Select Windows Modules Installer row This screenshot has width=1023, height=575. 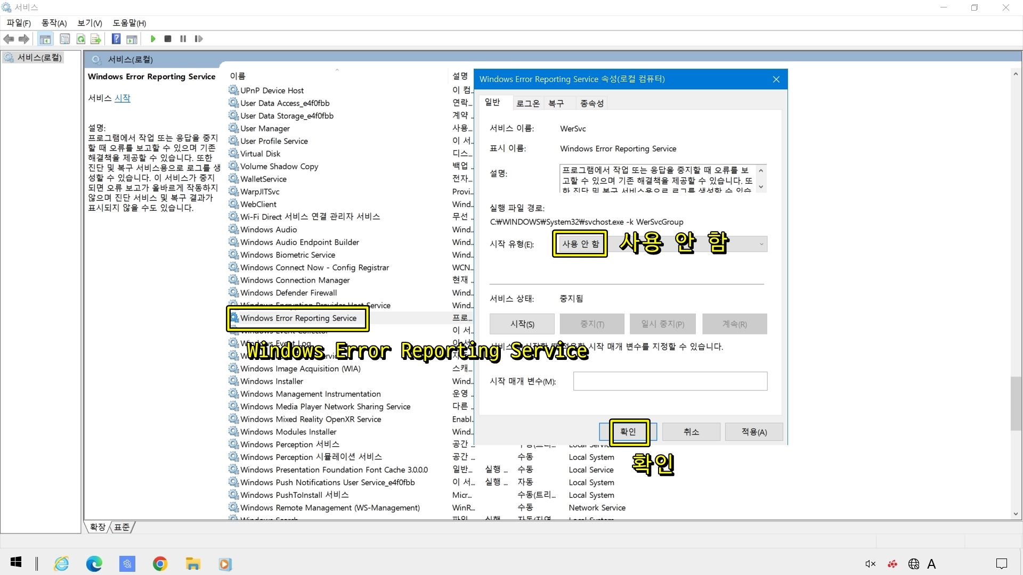(288, 432)
